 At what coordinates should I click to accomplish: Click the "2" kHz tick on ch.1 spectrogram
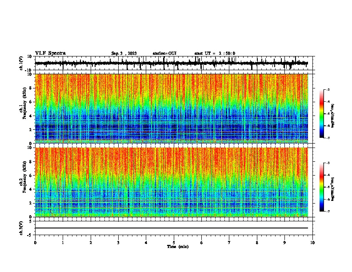(31, 130)
